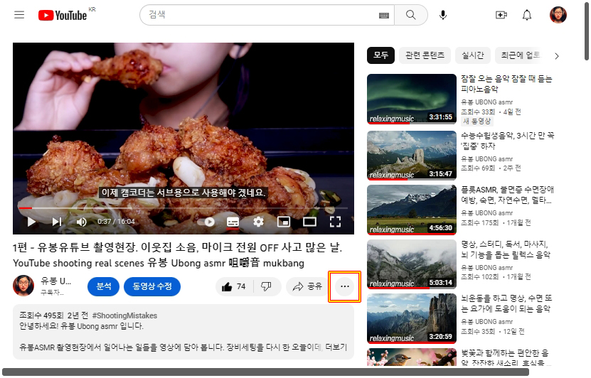Viewport: 591px width, 378px height.
Task: Click the vertical page scrollbar
Action: click(x=587, y=30)
